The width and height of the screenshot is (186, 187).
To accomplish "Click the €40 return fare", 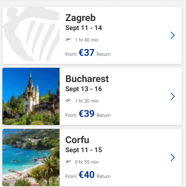I will coord(86,175).
